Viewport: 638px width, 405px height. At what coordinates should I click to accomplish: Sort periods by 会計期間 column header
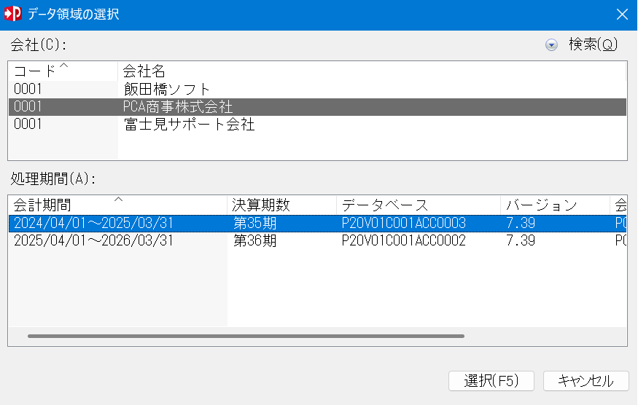point(117,205)
